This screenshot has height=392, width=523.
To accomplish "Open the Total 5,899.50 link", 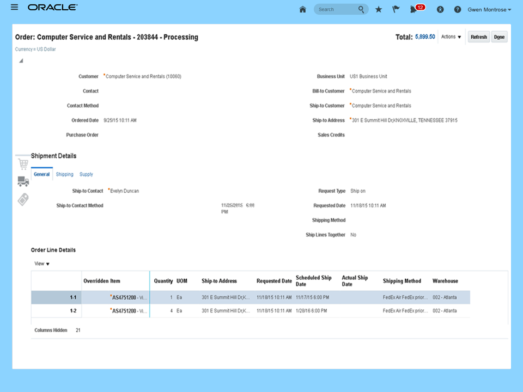I will 425,36.
